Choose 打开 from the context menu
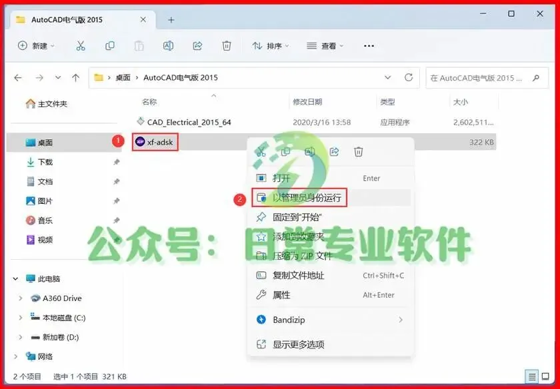Image resolution: width=560 pixels, height=389 pixels. tap(331, 178)
